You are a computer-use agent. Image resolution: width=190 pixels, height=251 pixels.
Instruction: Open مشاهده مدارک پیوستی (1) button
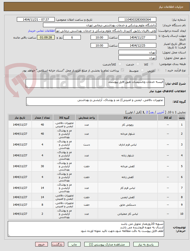(107, 244)
